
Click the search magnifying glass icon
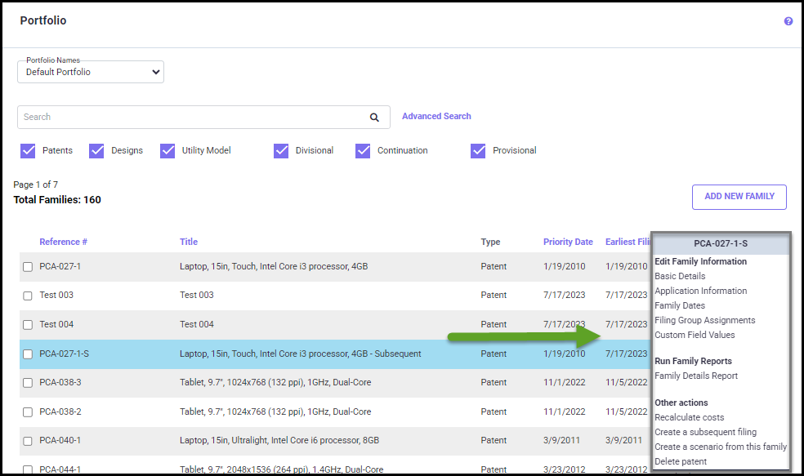click(374, 118)
